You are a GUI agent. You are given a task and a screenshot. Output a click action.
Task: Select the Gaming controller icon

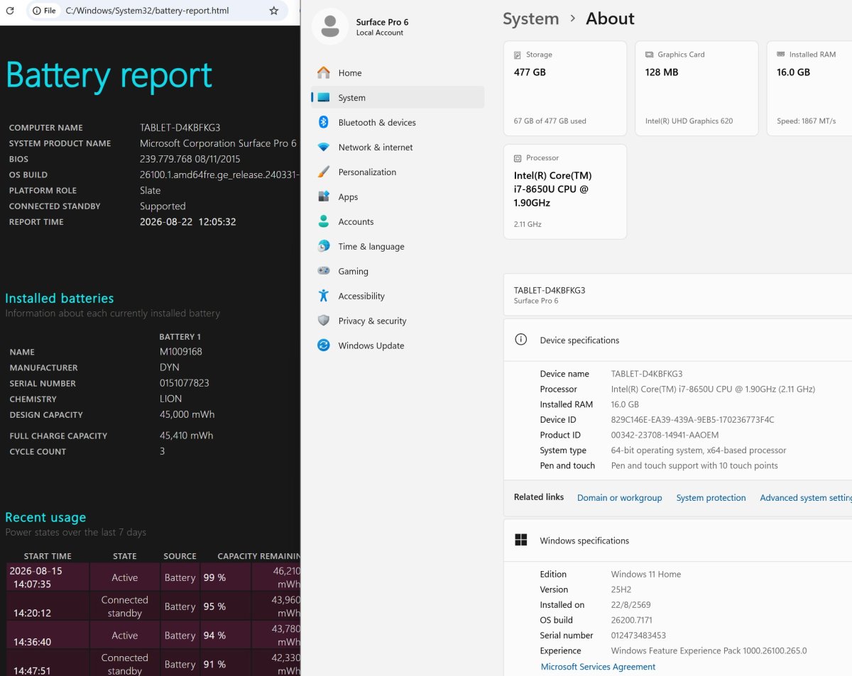pyautogui.click(x=324, y=271)
